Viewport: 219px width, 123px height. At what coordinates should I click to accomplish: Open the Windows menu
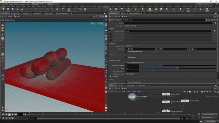click(22, 4)
